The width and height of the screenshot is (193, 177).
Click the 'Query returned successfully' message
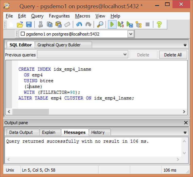[77, 141]
